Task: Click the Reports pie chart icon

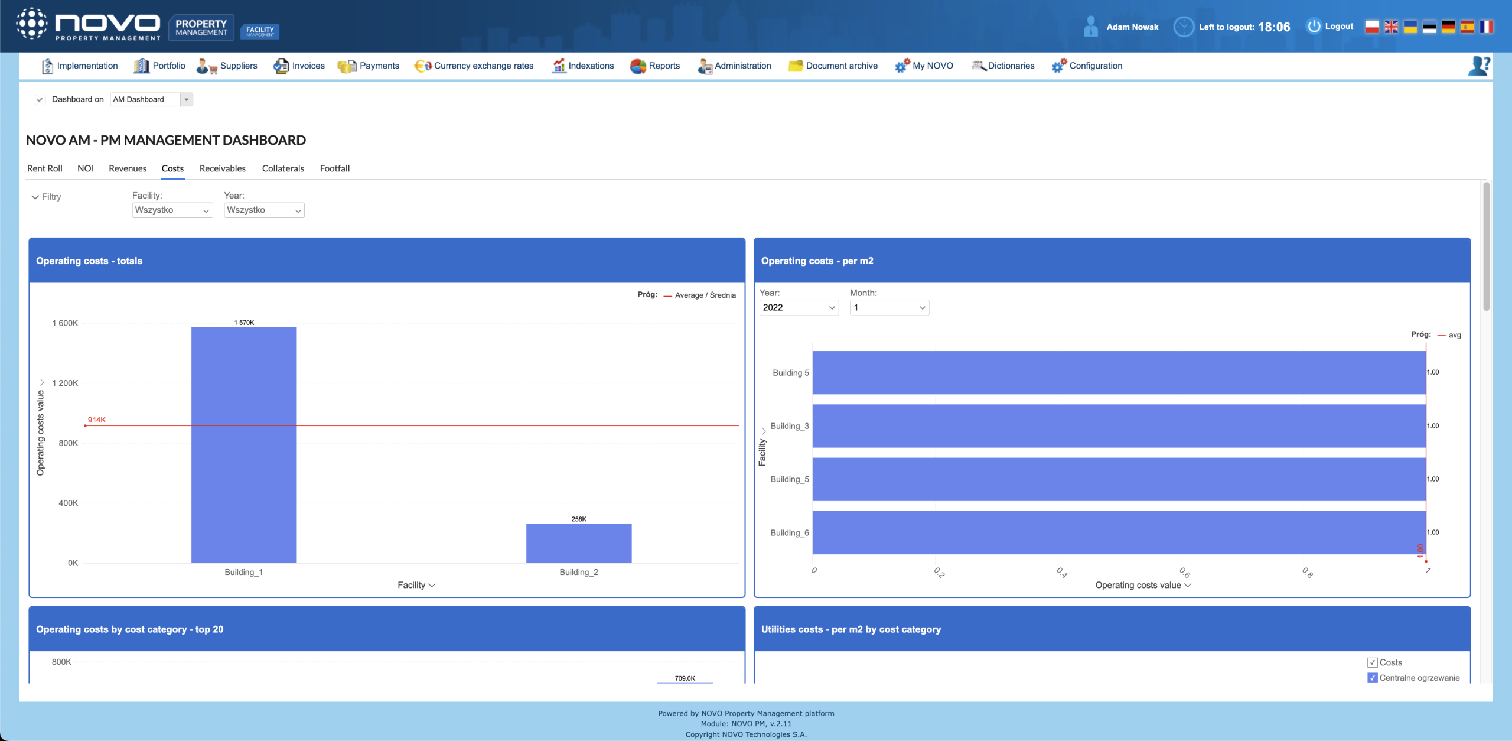Action: 638,66
